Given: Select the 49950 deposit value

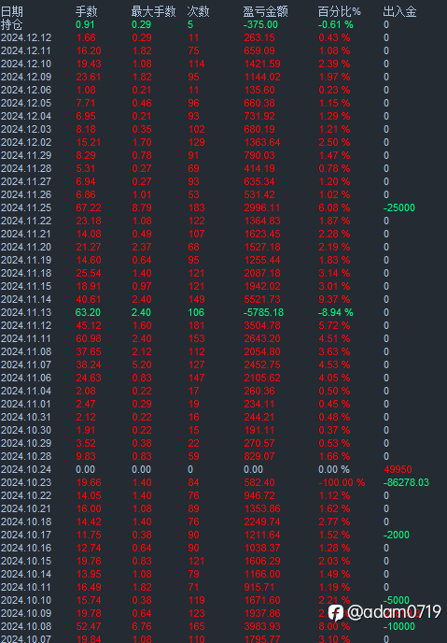Looking at the screenshot, I should [x=398, y=470].
